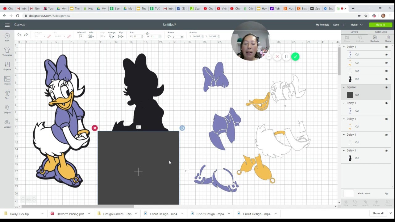Viewport: 395px width, 222px height.
Task: Click the Weld tool at panel bottom
Action: click(x=355, y=203)
